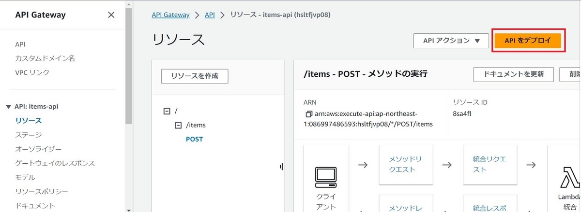Open API in the sidebar
The height and width of the screenshot is (212, 581).
coord(20,44)
